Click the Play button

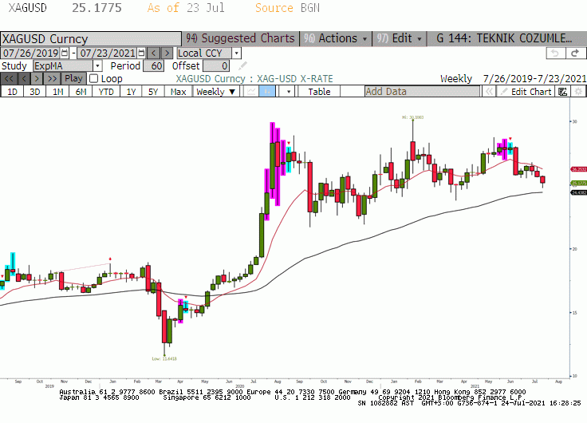(x=73, y=79)
